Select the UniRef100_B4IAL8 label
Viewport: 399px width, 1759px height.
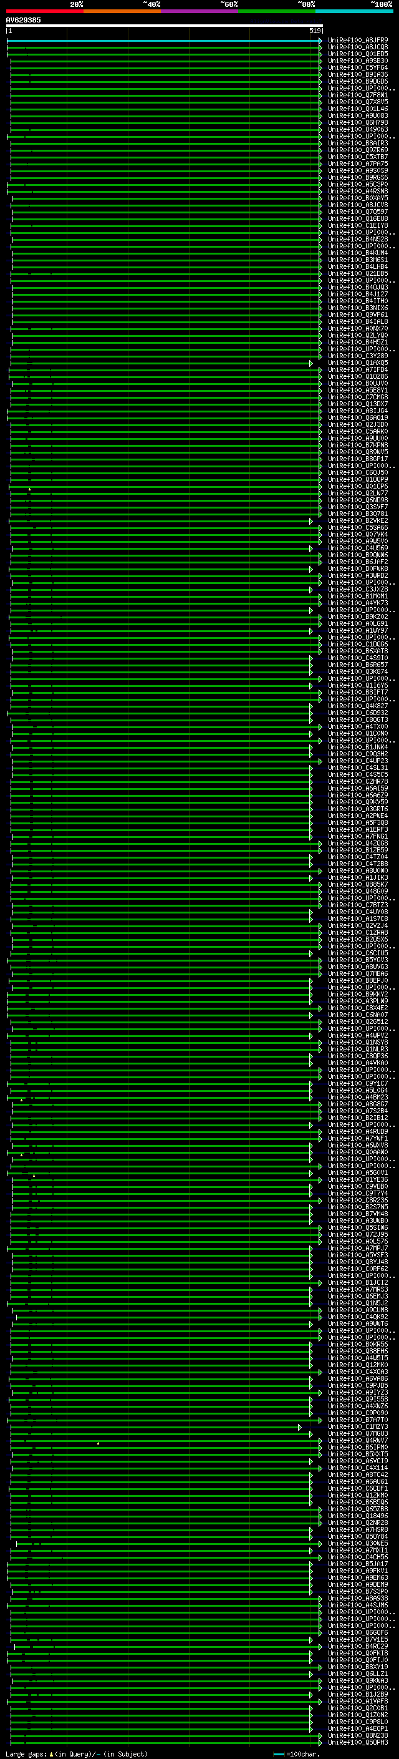tap(358, 321)
